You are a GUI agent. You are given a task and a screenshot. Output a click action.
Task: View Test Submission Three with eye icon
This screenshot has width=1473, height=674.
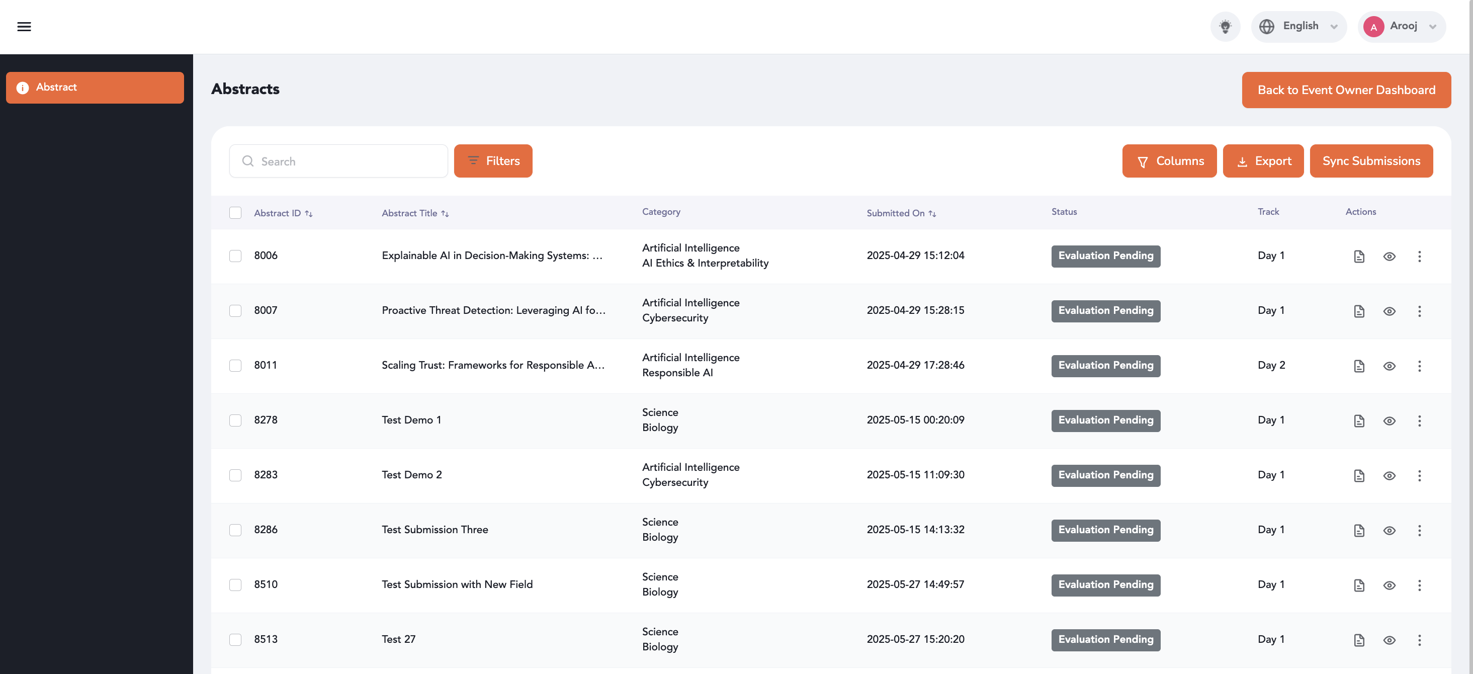(x=1389, y=531)
